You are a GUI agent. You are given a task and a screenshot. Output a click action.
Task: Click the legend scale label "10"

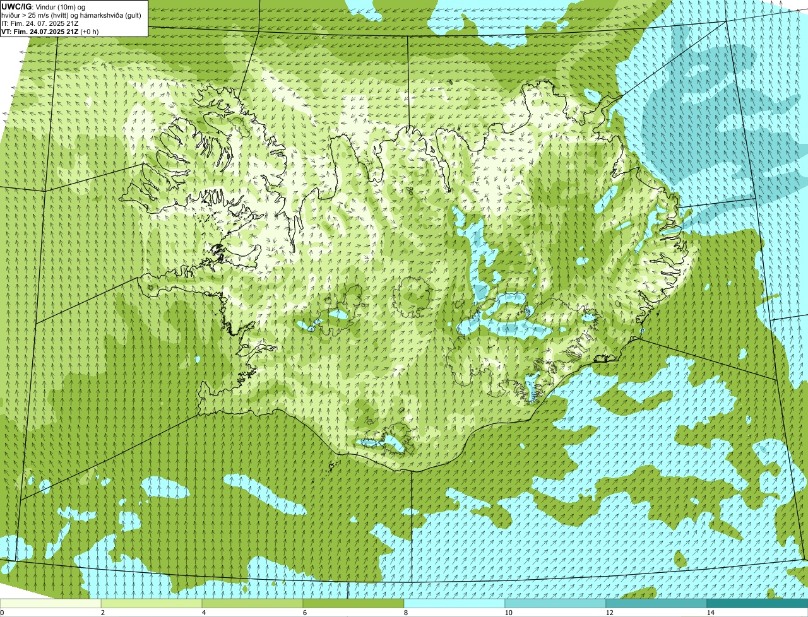click(508, 613)
